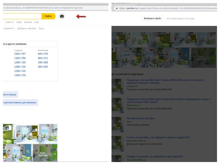Open the Новости section
Screen dimensions: 220x165
tap(10, 22)
